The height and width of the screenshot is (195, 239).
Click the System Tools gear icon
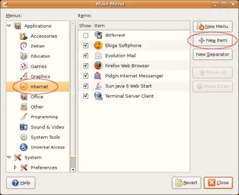coord(23,137)
